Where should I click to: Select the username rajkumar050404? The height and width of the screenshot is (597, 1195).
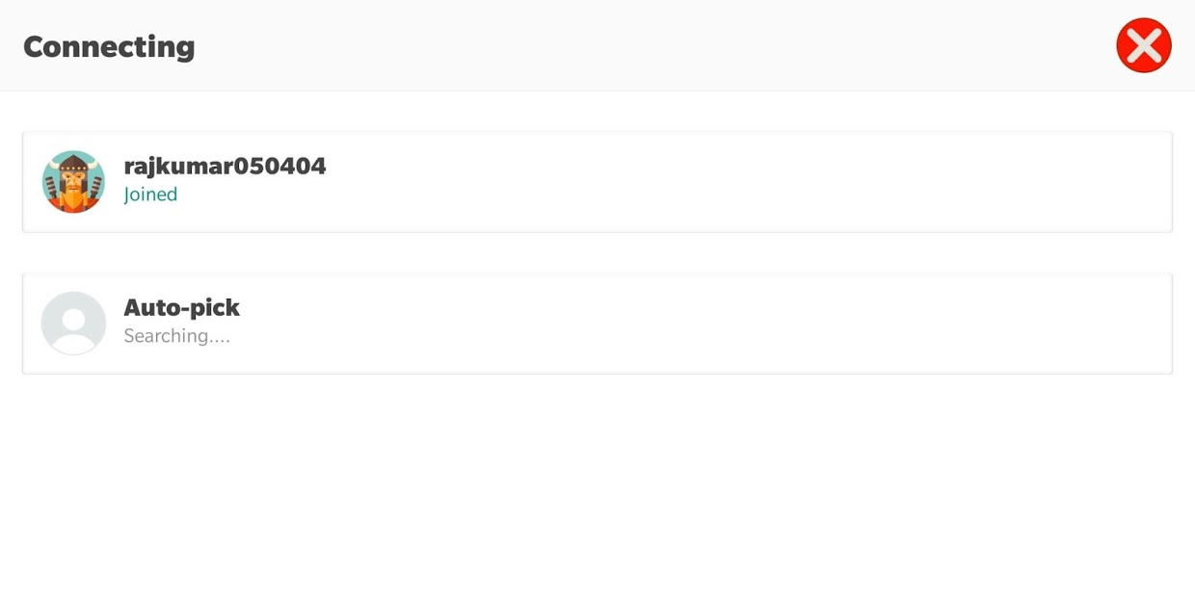(225, 167)
